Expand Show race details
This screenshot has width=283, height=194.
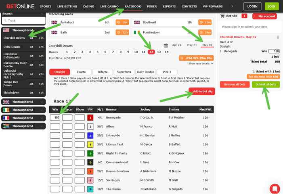pyautogui.click(x=201, y=63)
